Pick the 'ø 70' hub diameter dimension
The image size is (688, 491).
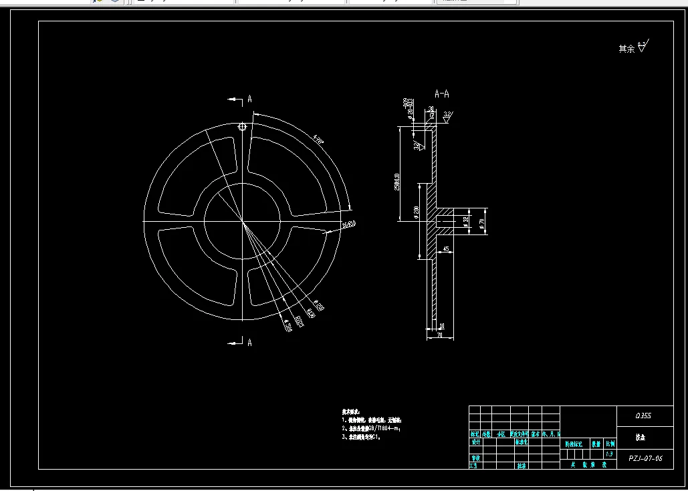click(481, 224)
